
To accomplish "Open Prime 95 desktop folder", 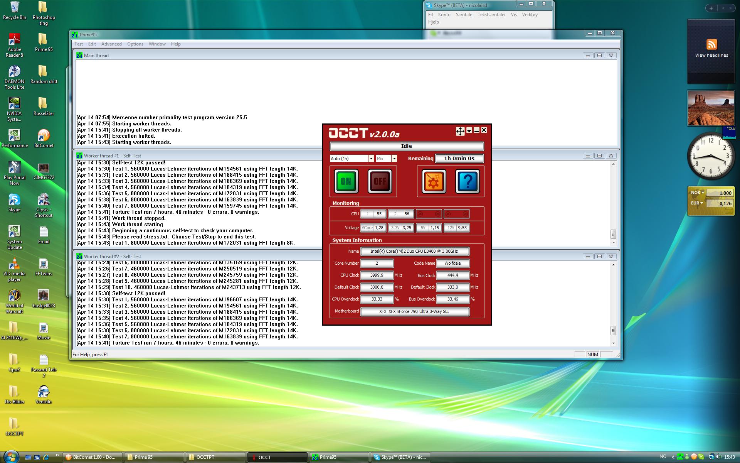I will coord(44,43).
